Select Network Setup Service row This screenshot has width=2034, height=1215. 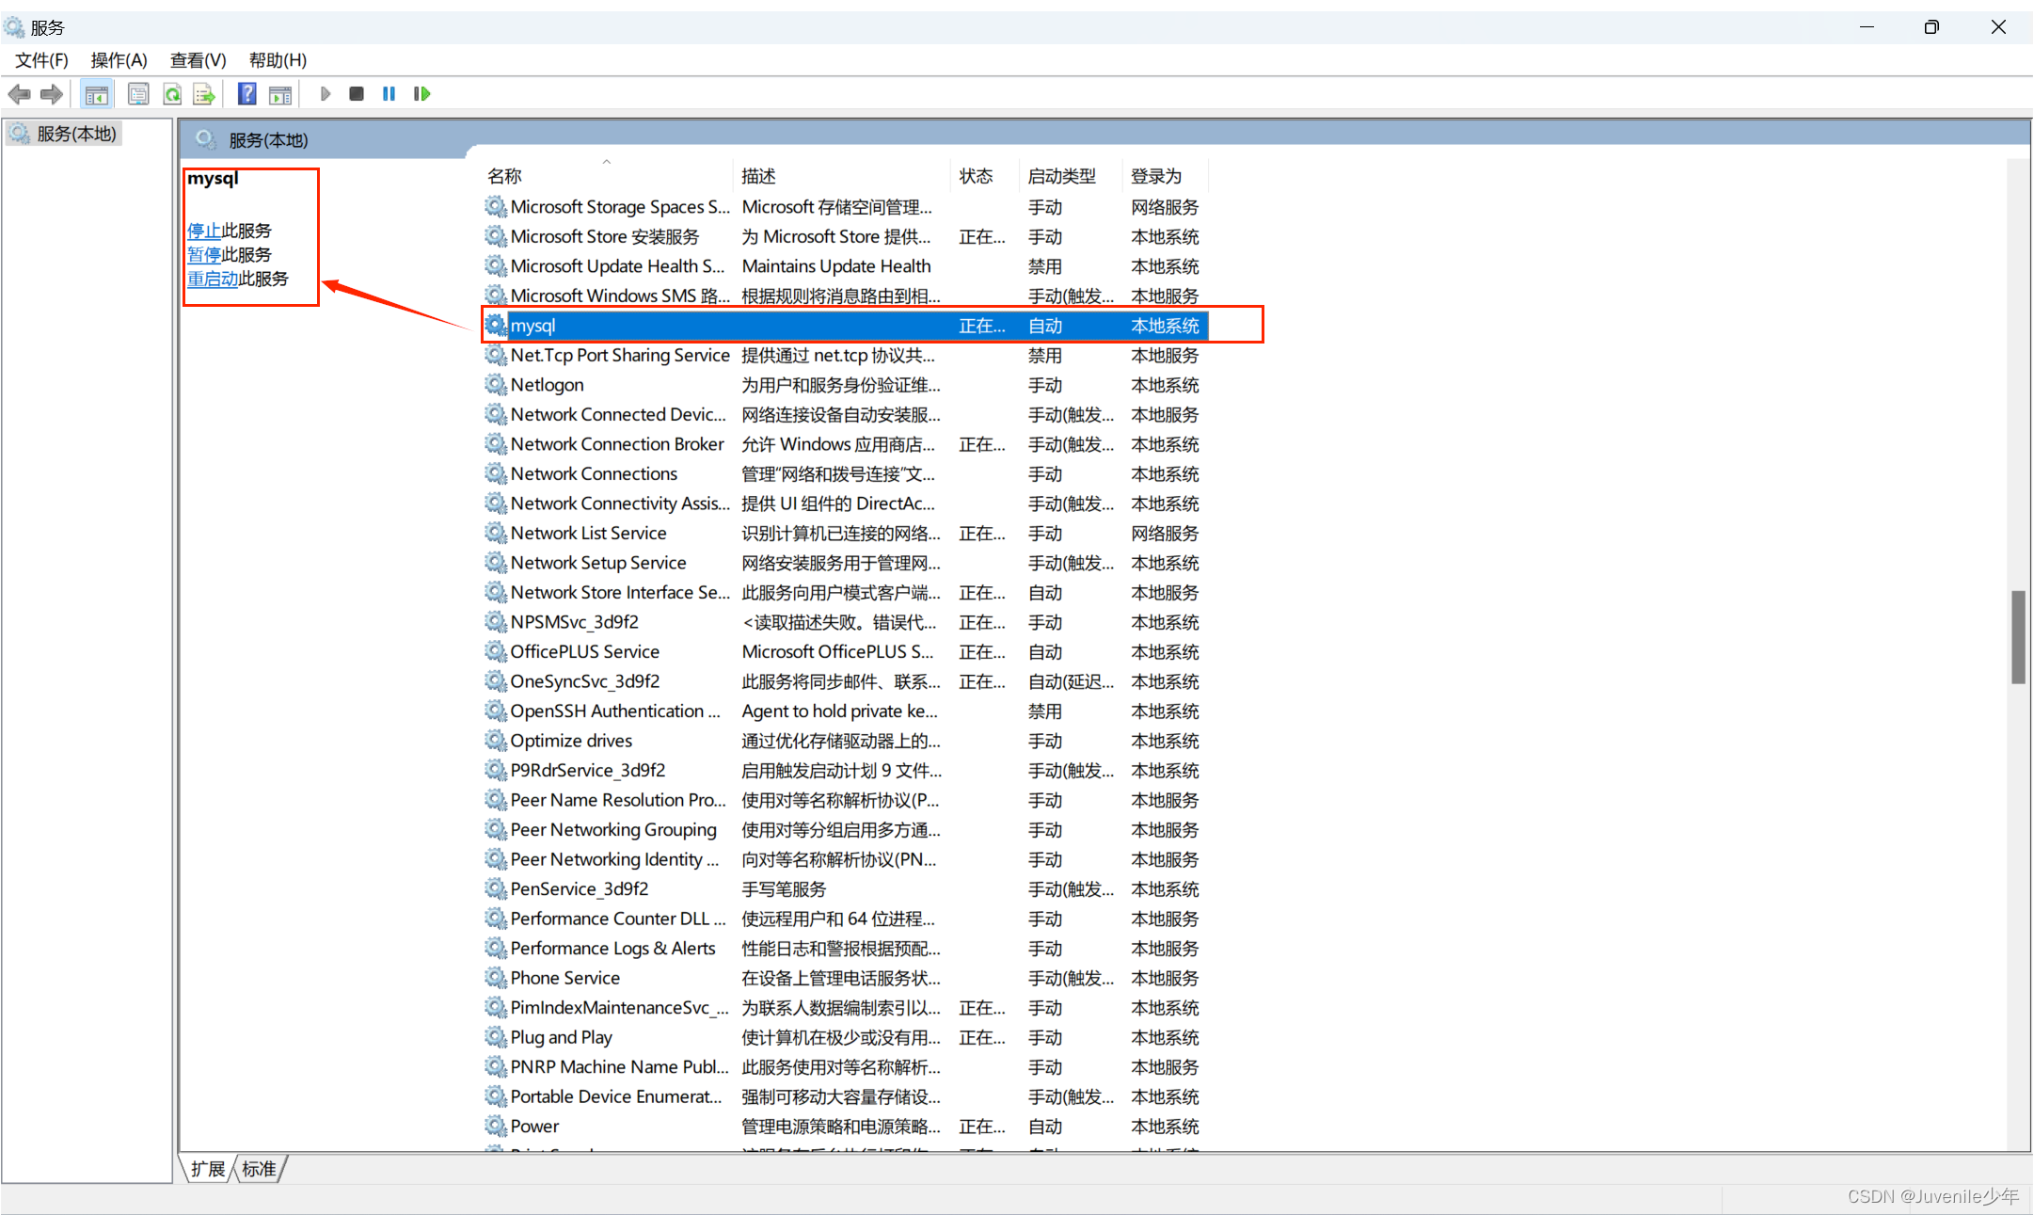pyautogui.click(x=845, y=563)
